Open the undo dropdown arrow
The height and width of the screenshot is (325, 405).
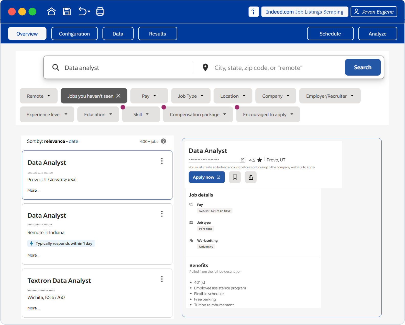pos(89,11)
